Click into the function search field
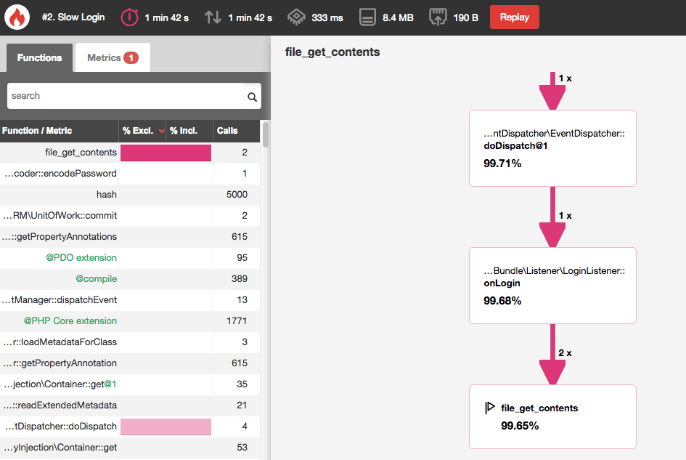 pos(125,96)
